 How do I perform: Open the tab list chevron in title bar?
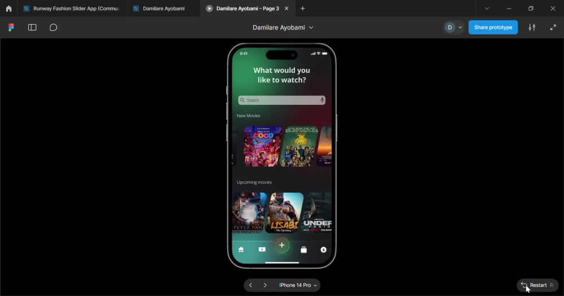click(487, 8)
